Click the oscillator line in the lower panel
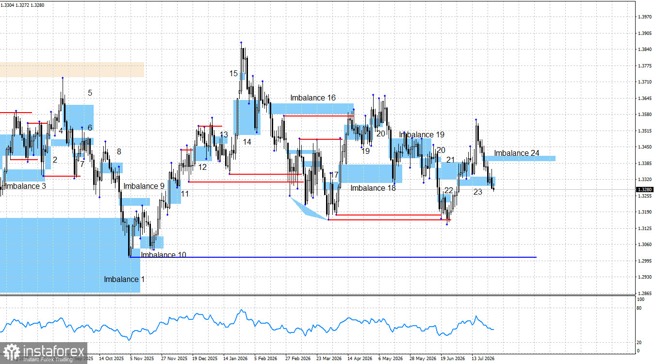The image size is (655, 364). point(243,323)
